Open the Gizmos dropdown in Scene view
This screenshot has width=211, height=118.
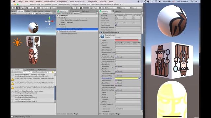[48, 13]
